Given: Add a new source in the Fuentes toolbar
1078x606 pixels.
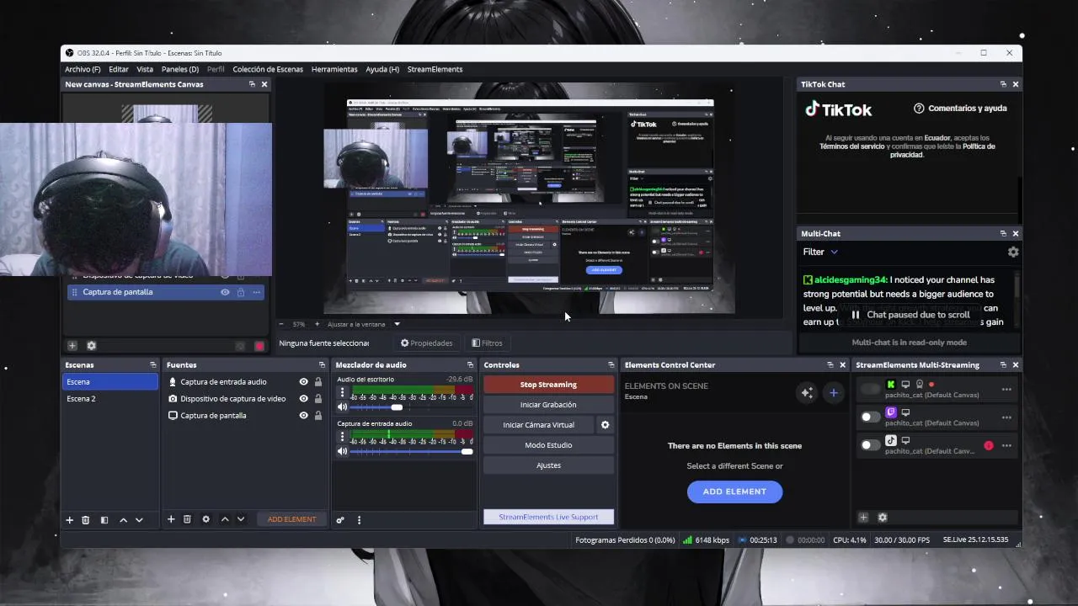Looking at the screenshot, I should tap(171, 519).
